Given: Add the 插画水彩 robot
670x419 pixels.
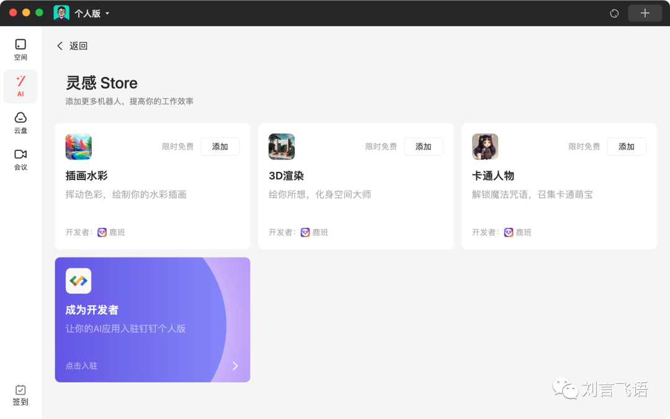Looking at the screenshot, I should click(x=220, y=146).
